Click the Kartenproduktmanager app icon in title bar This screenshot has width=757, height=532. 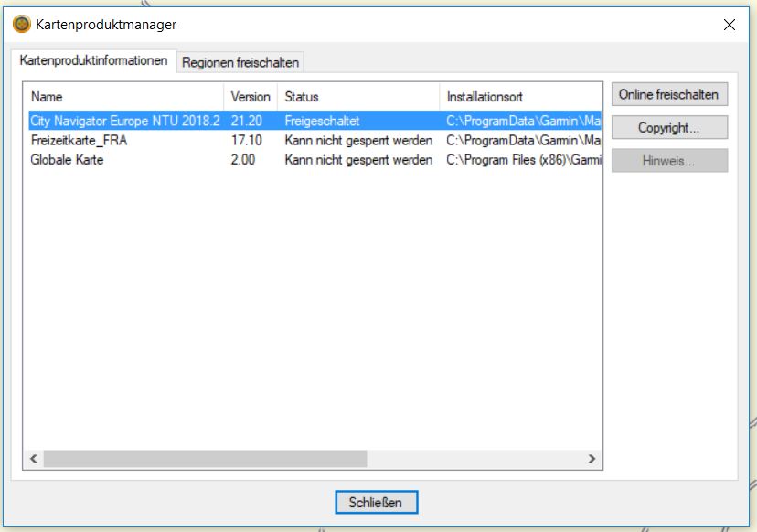[x=22, y=24]
